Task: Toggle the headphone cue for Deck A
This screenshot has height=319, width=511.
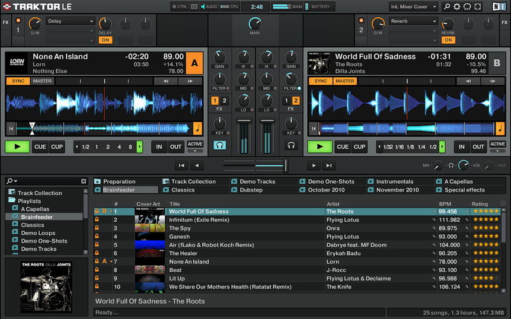Action: [220, 145]
